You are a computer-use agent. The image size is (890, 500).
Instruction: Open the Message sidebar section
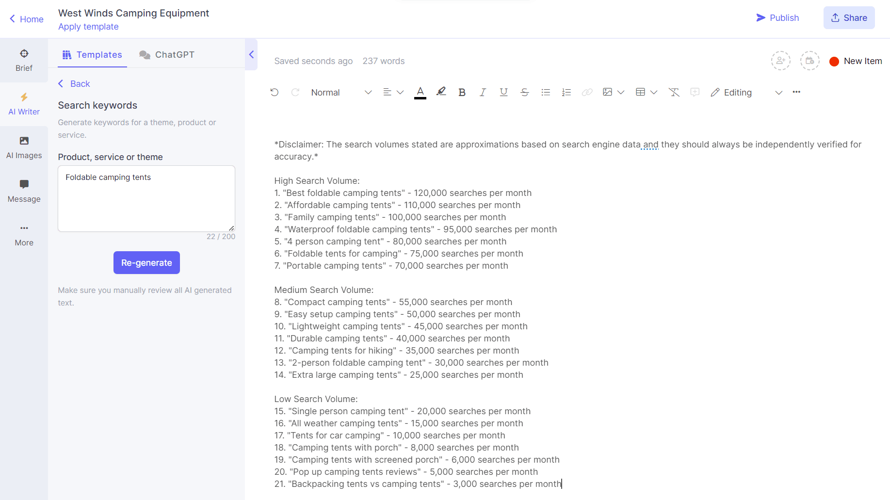(x=24, y=192)
